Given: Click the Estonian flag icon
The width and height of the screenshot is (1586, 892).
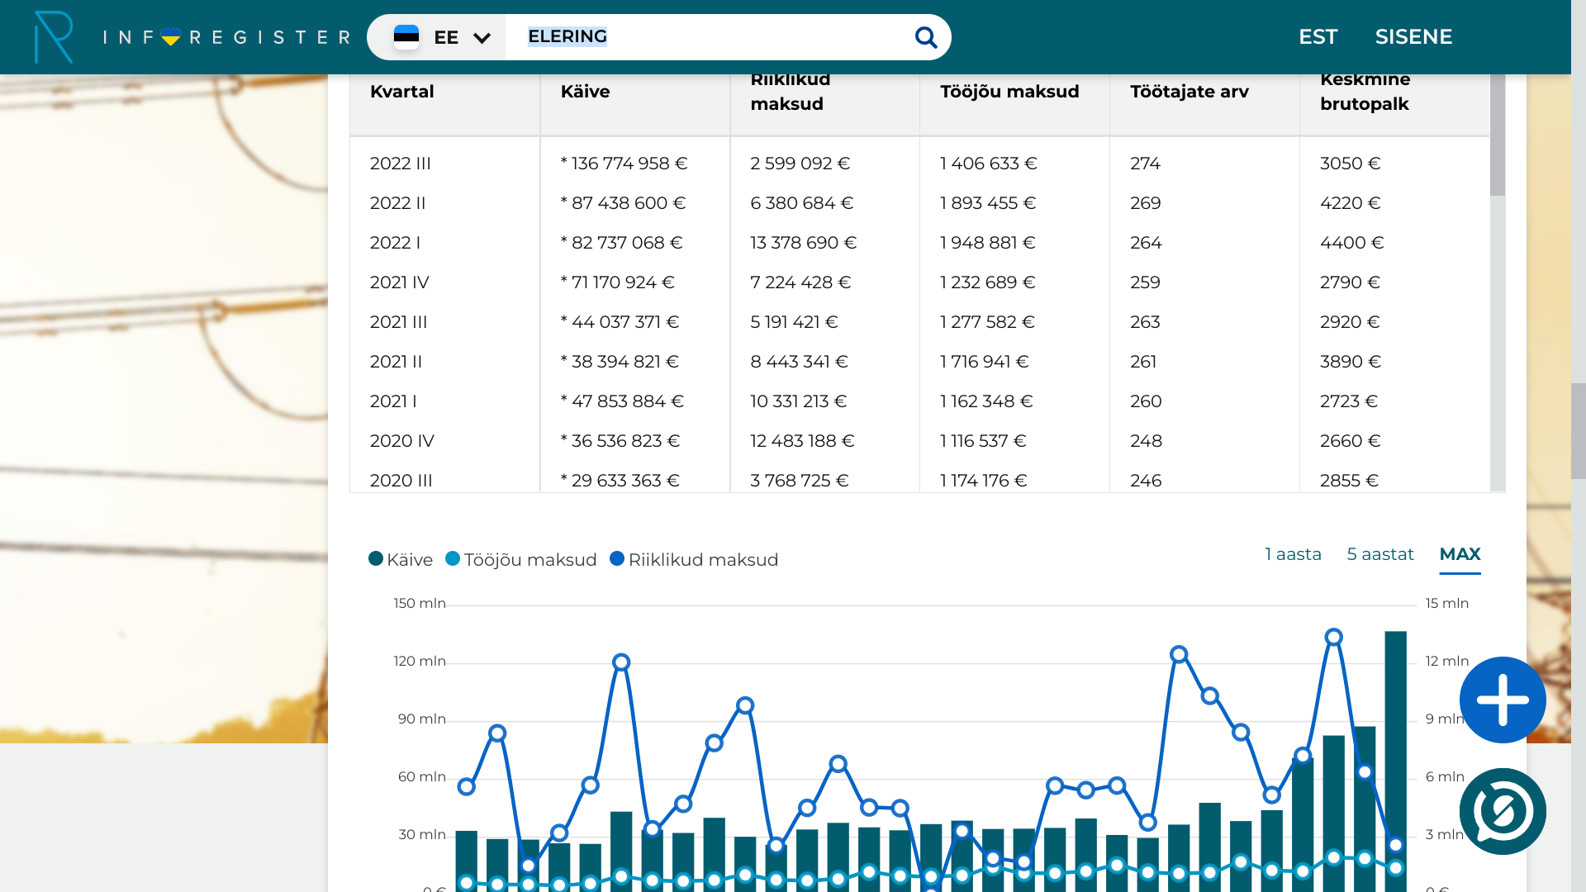Looking at the screenshot, I should 406,37.
